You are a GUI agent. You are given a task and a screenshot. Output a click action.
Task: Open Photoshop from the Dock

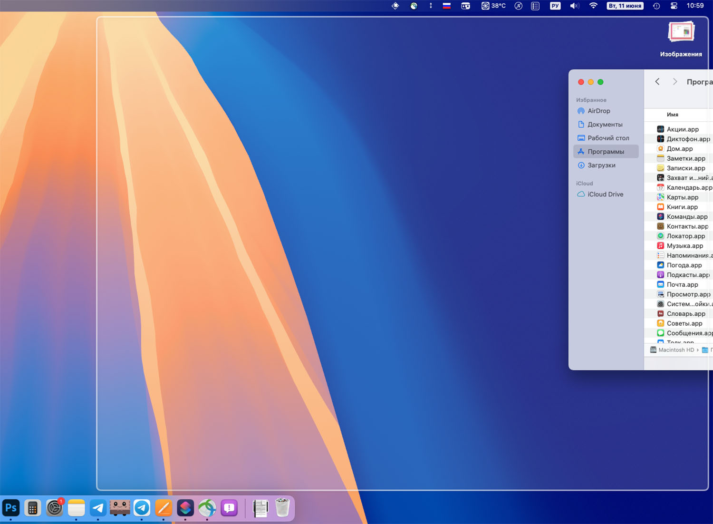coord(11,508)
